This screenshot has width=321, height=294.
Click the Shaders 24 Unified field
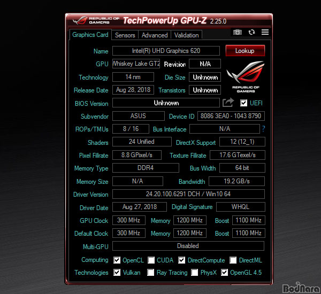pyautogui.click(x=142, y=142)
